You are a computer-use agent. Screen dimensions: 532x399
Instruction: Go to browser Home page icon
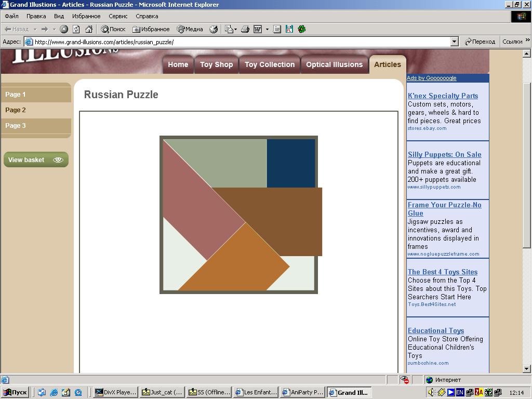[x=89, y=29]
